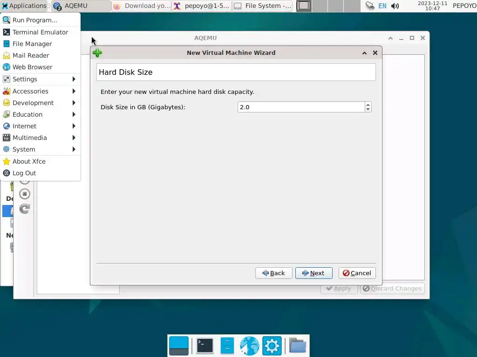477x357 pixels.
Task: Open settings gear in bottom dock
Action: (272, 346)
